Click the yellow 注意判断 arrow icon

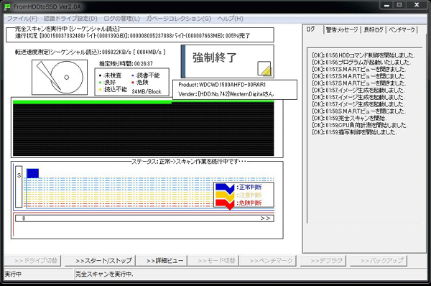pos(225,195)
